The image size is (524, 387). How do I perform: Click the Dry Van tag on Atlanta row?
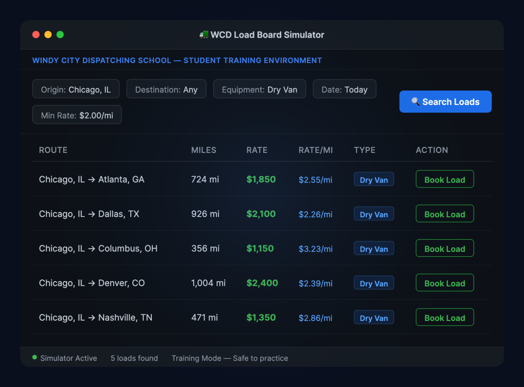tap(374, 180)
